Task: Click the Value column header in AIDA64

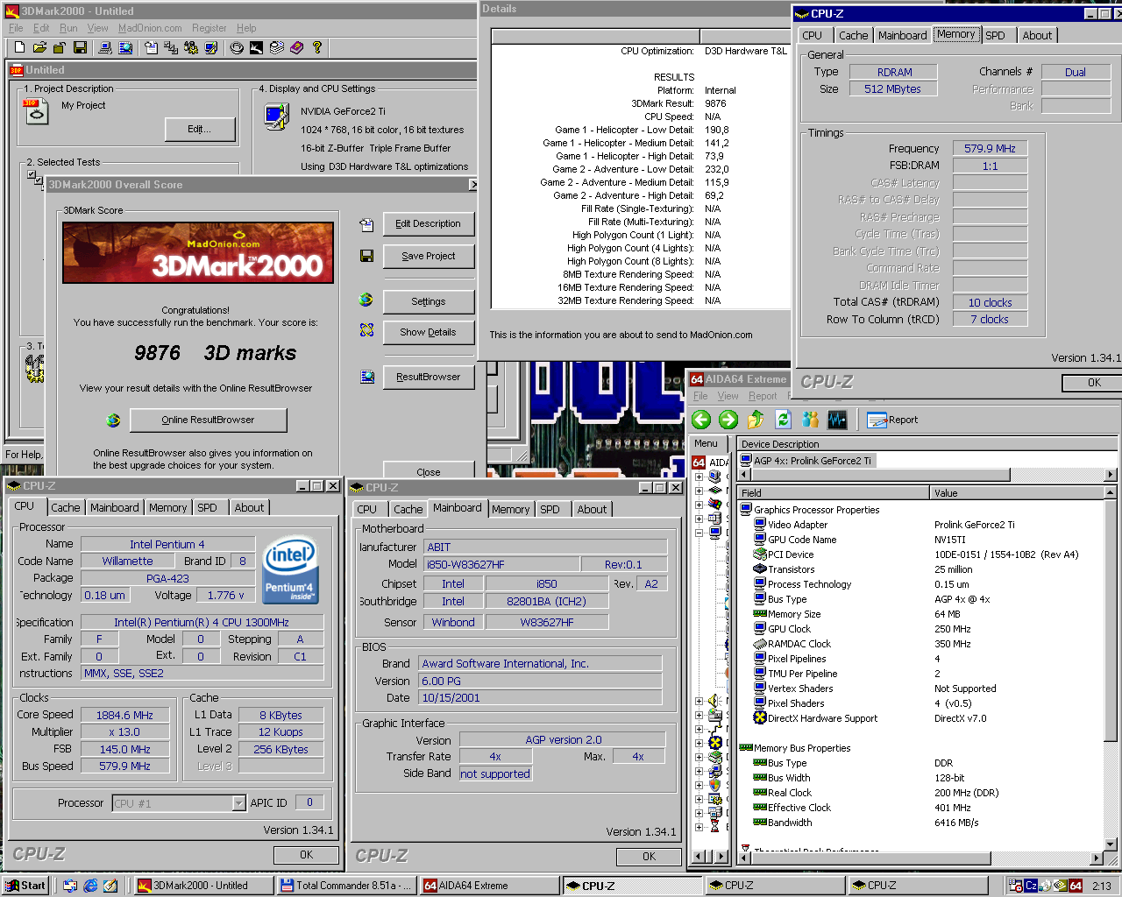Action: [x=1017, y=493]
